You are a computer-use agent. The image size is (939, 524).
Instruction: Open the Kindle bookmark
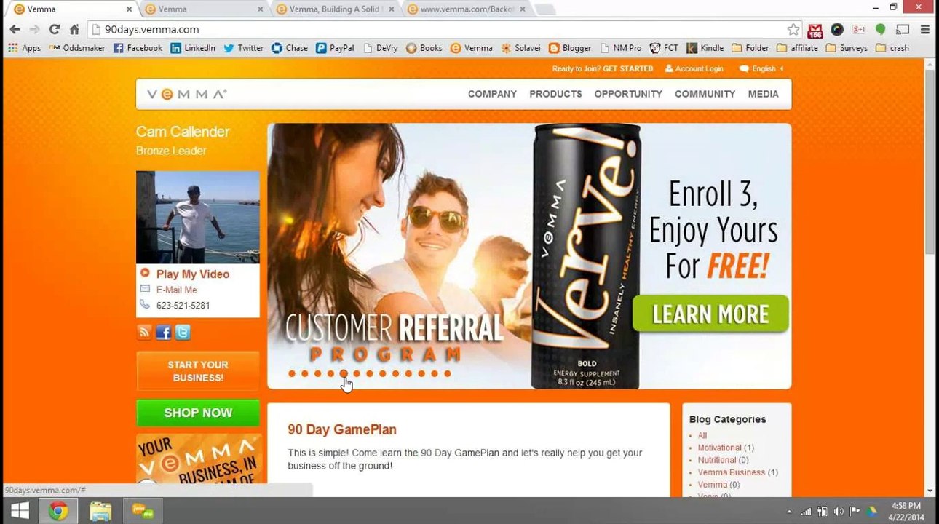(x=705, y=48)
